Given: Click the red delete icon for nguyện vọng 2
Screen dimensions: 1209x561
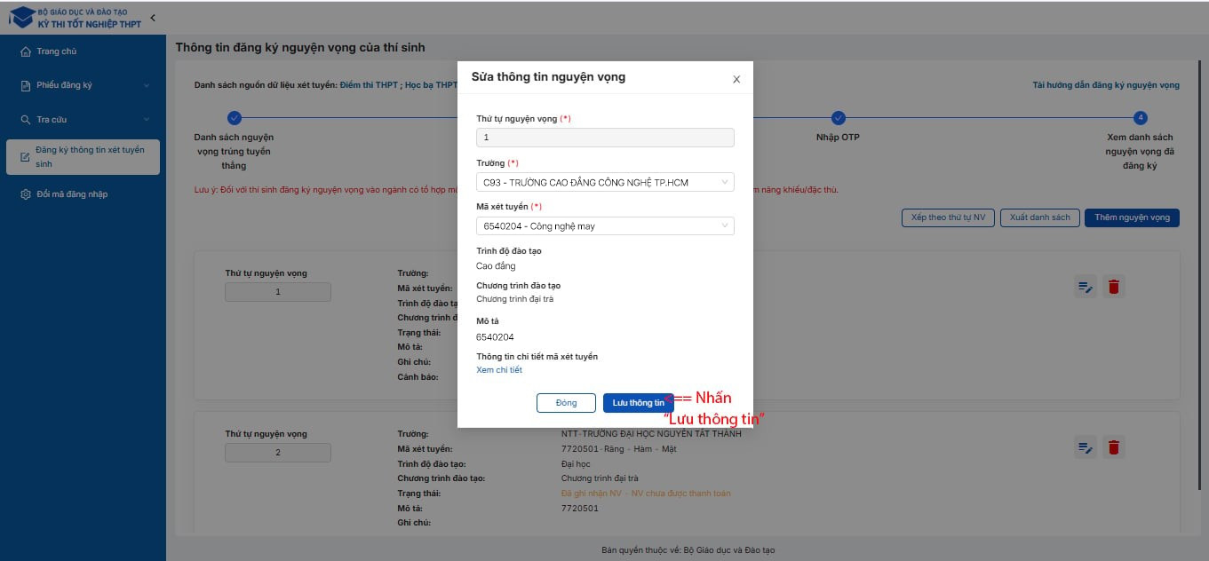Looking at the screenshot, I should tap(1114, 447).
